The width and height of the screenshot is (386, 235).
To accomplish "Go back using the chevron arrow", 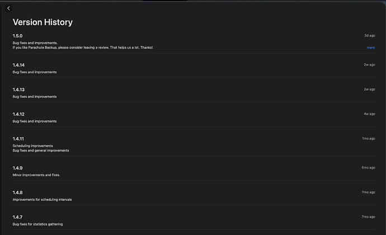I will coord(8,8).
